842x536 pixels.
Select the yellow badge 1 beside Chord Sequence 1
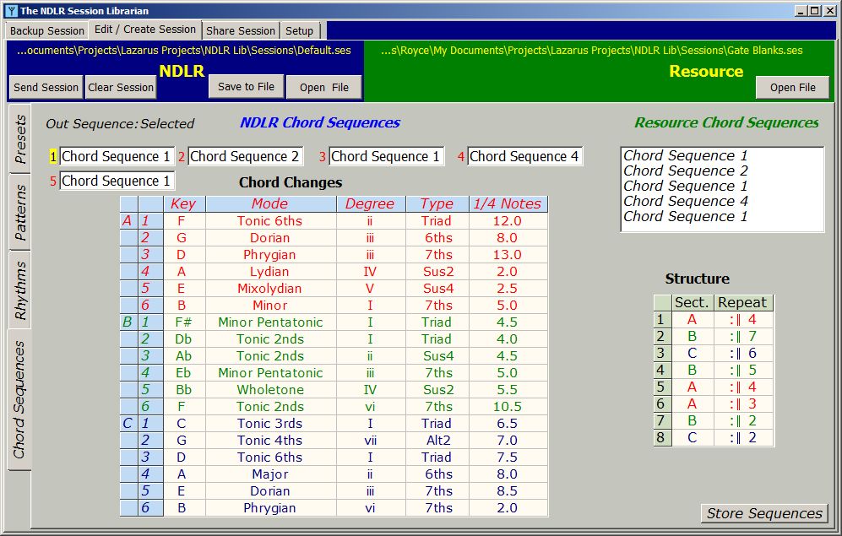52,156
